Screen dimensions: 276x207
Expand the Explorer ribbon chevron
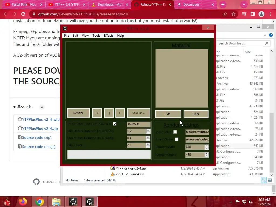tap(265, 35)
